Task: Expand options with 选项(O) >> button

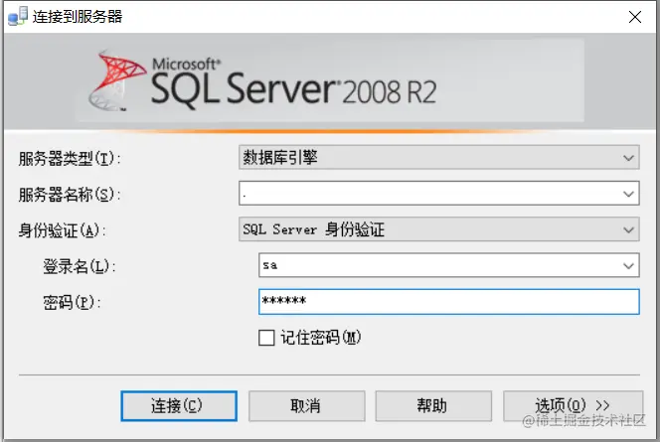Action: 573,406
